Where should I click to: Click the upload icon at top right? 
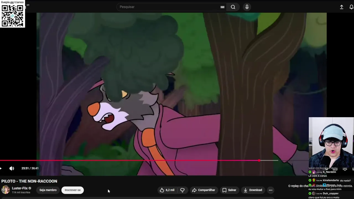click(x=342, y=7)
